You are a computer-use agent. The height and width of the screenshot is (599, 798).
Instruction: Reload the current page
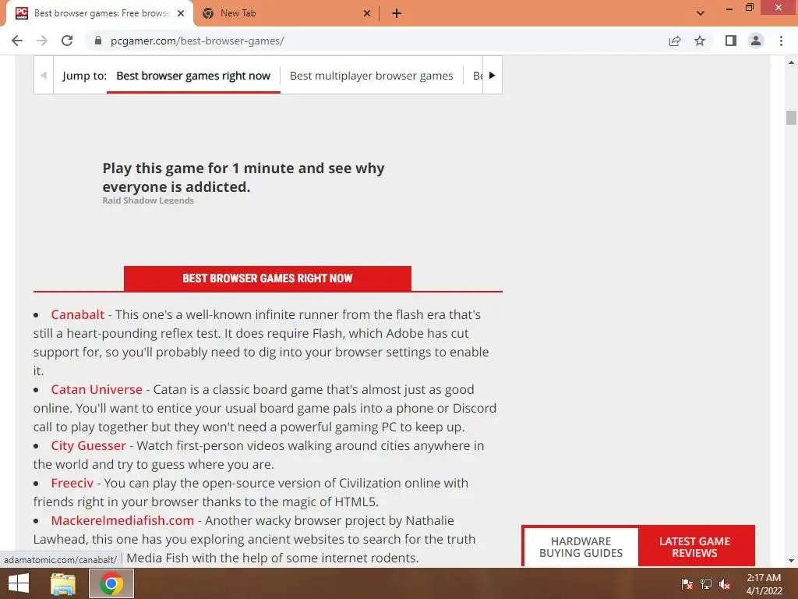coord(67,41)
